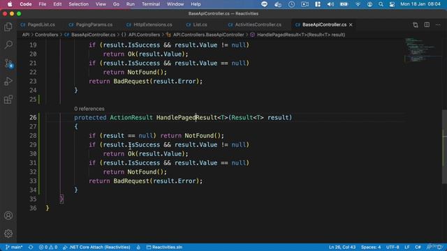Open the Apple menu
Image resolution: width=447 pixels, height=251 pixels.
coord(10,4)
